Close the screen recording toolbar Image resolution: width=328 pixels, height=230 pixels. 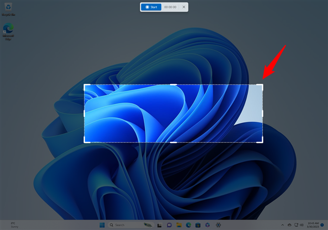click(184, 7)
